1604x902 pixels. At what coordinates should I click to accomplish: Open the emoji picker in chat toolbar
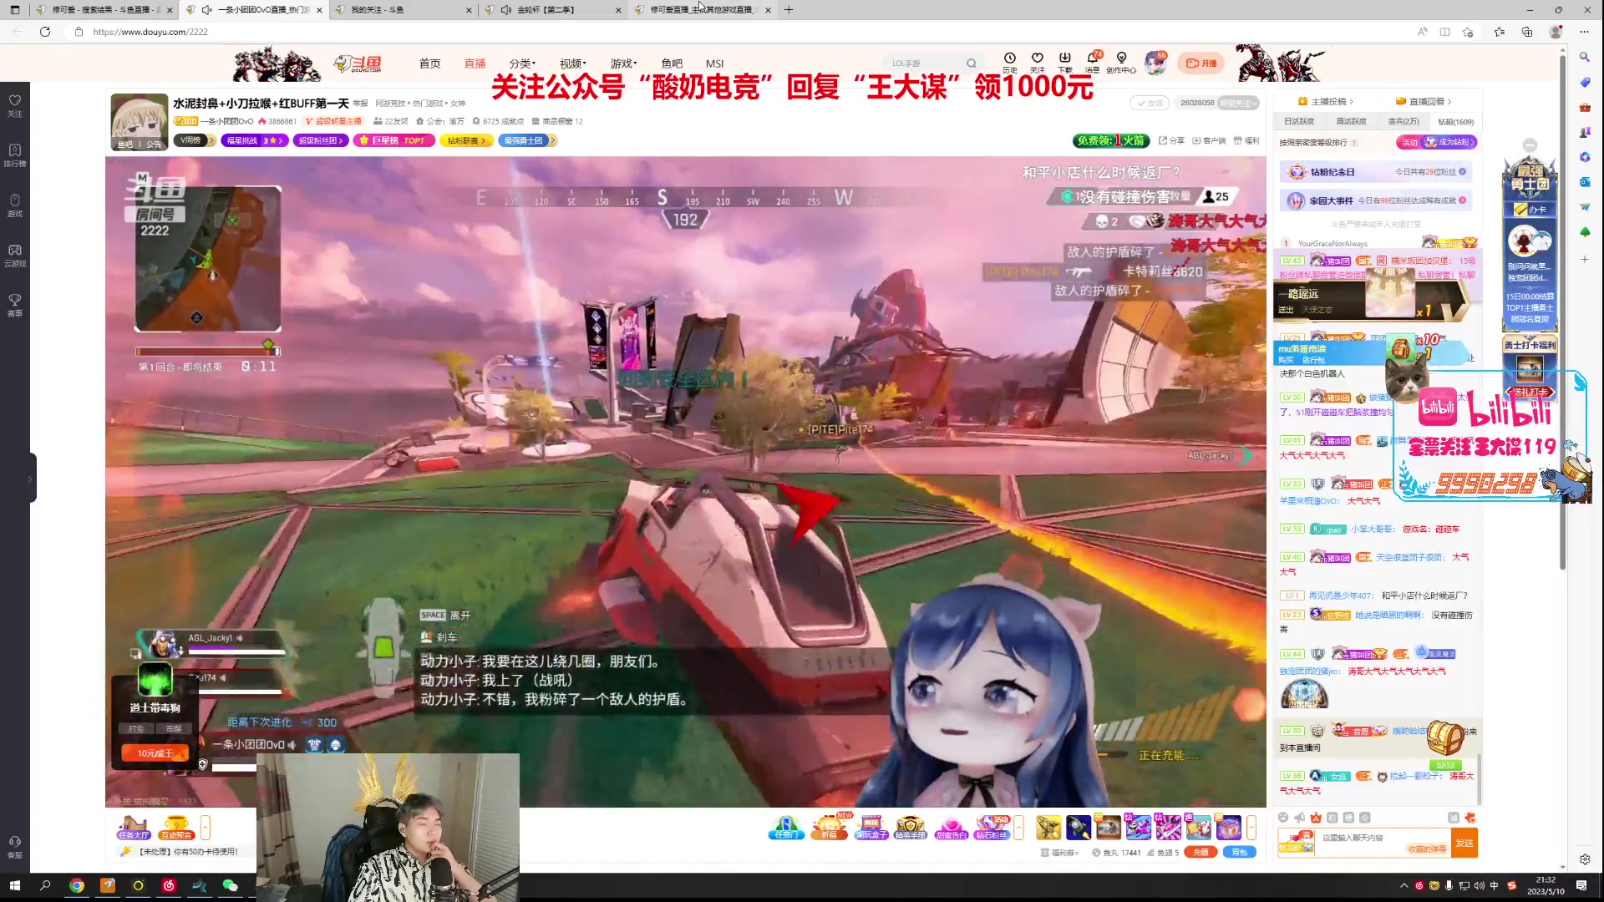[x=1283, y=818]
